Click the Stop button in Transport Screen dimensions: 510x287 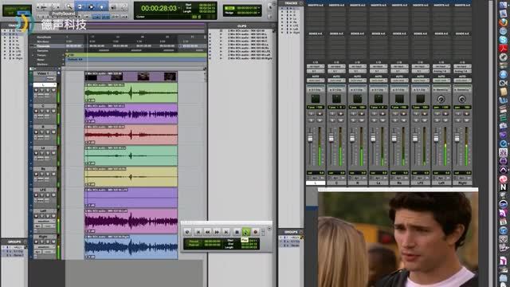[237, 232]
